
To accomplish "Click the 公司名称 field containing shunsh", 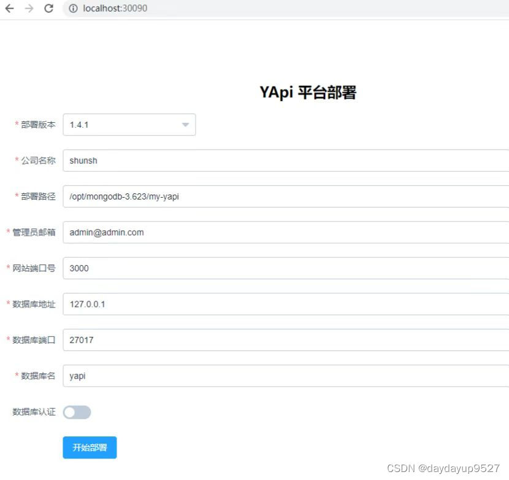I will click(286, 161).
